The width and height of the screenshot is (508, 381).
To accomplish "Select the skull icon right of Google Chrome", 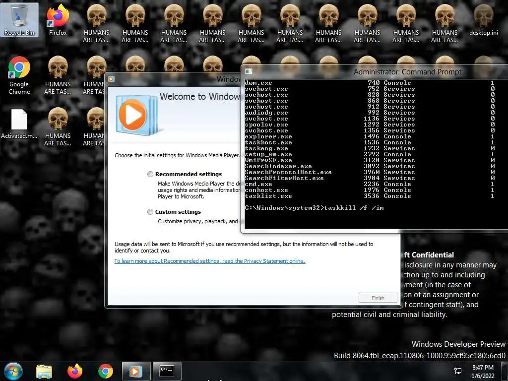I will click(x=58, y=75).
